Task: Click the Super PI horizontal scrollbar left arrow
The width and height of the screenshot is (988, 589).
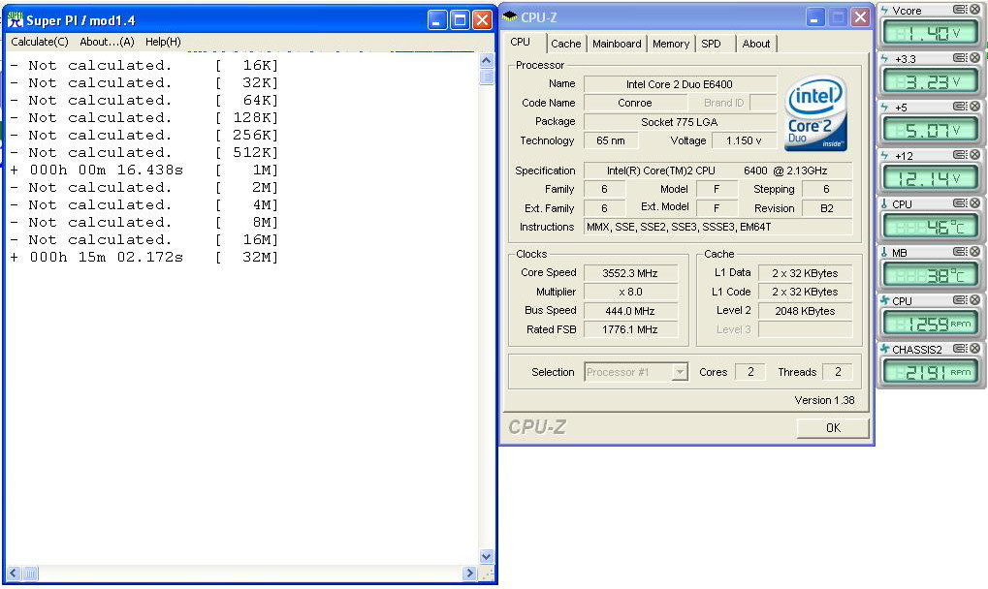Action: click(14, 573)
